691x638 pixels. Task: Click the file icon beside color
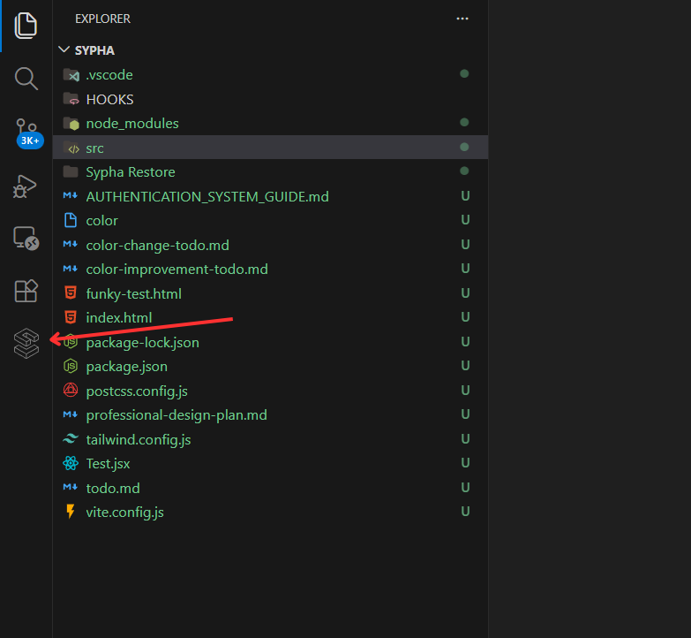71,220
